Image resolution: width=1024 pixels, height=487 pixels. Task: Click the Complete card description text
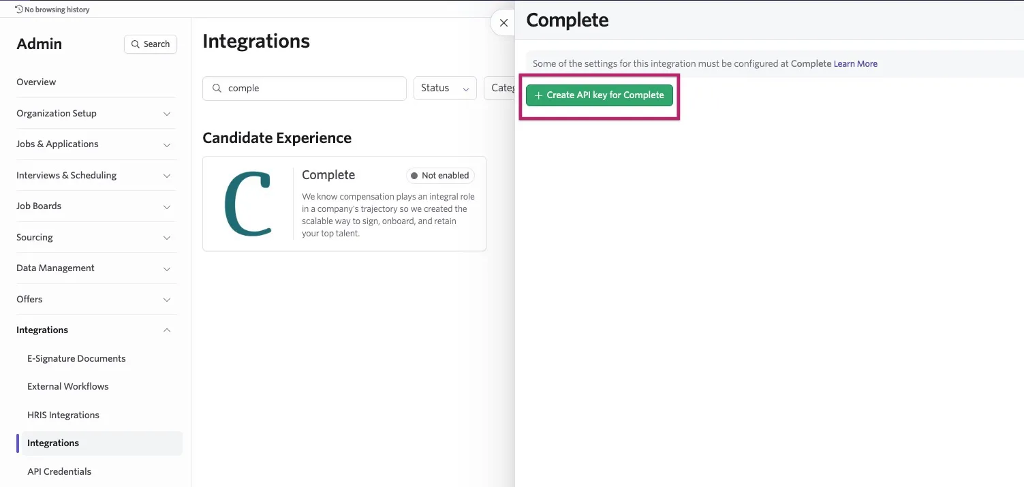click(x=388, y=215)
